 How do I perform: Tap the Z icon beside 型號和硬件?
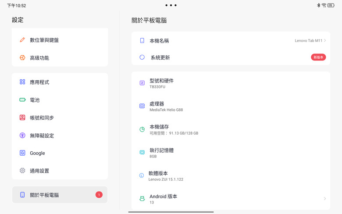coord(142,83)
